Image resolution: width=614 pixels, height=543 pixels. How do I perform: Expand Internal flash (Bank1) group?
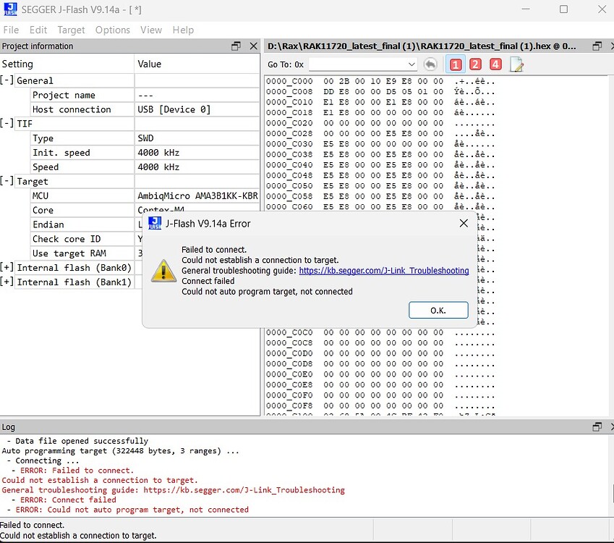pyautogui.click(x=7, y=282)
